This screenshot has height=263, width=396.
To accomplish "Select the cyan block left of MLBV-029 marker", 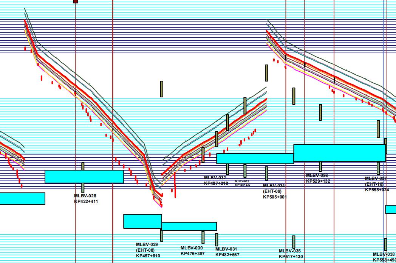I will (142, 221).
